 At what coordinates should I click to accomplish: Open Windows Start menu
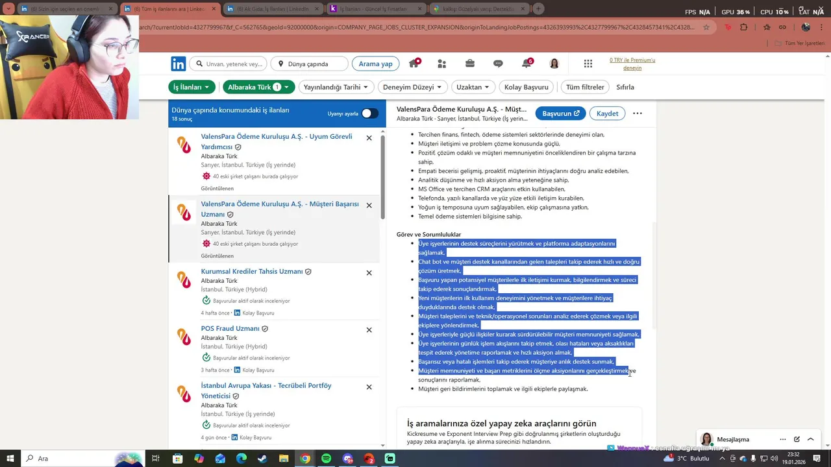coord(11,459)
